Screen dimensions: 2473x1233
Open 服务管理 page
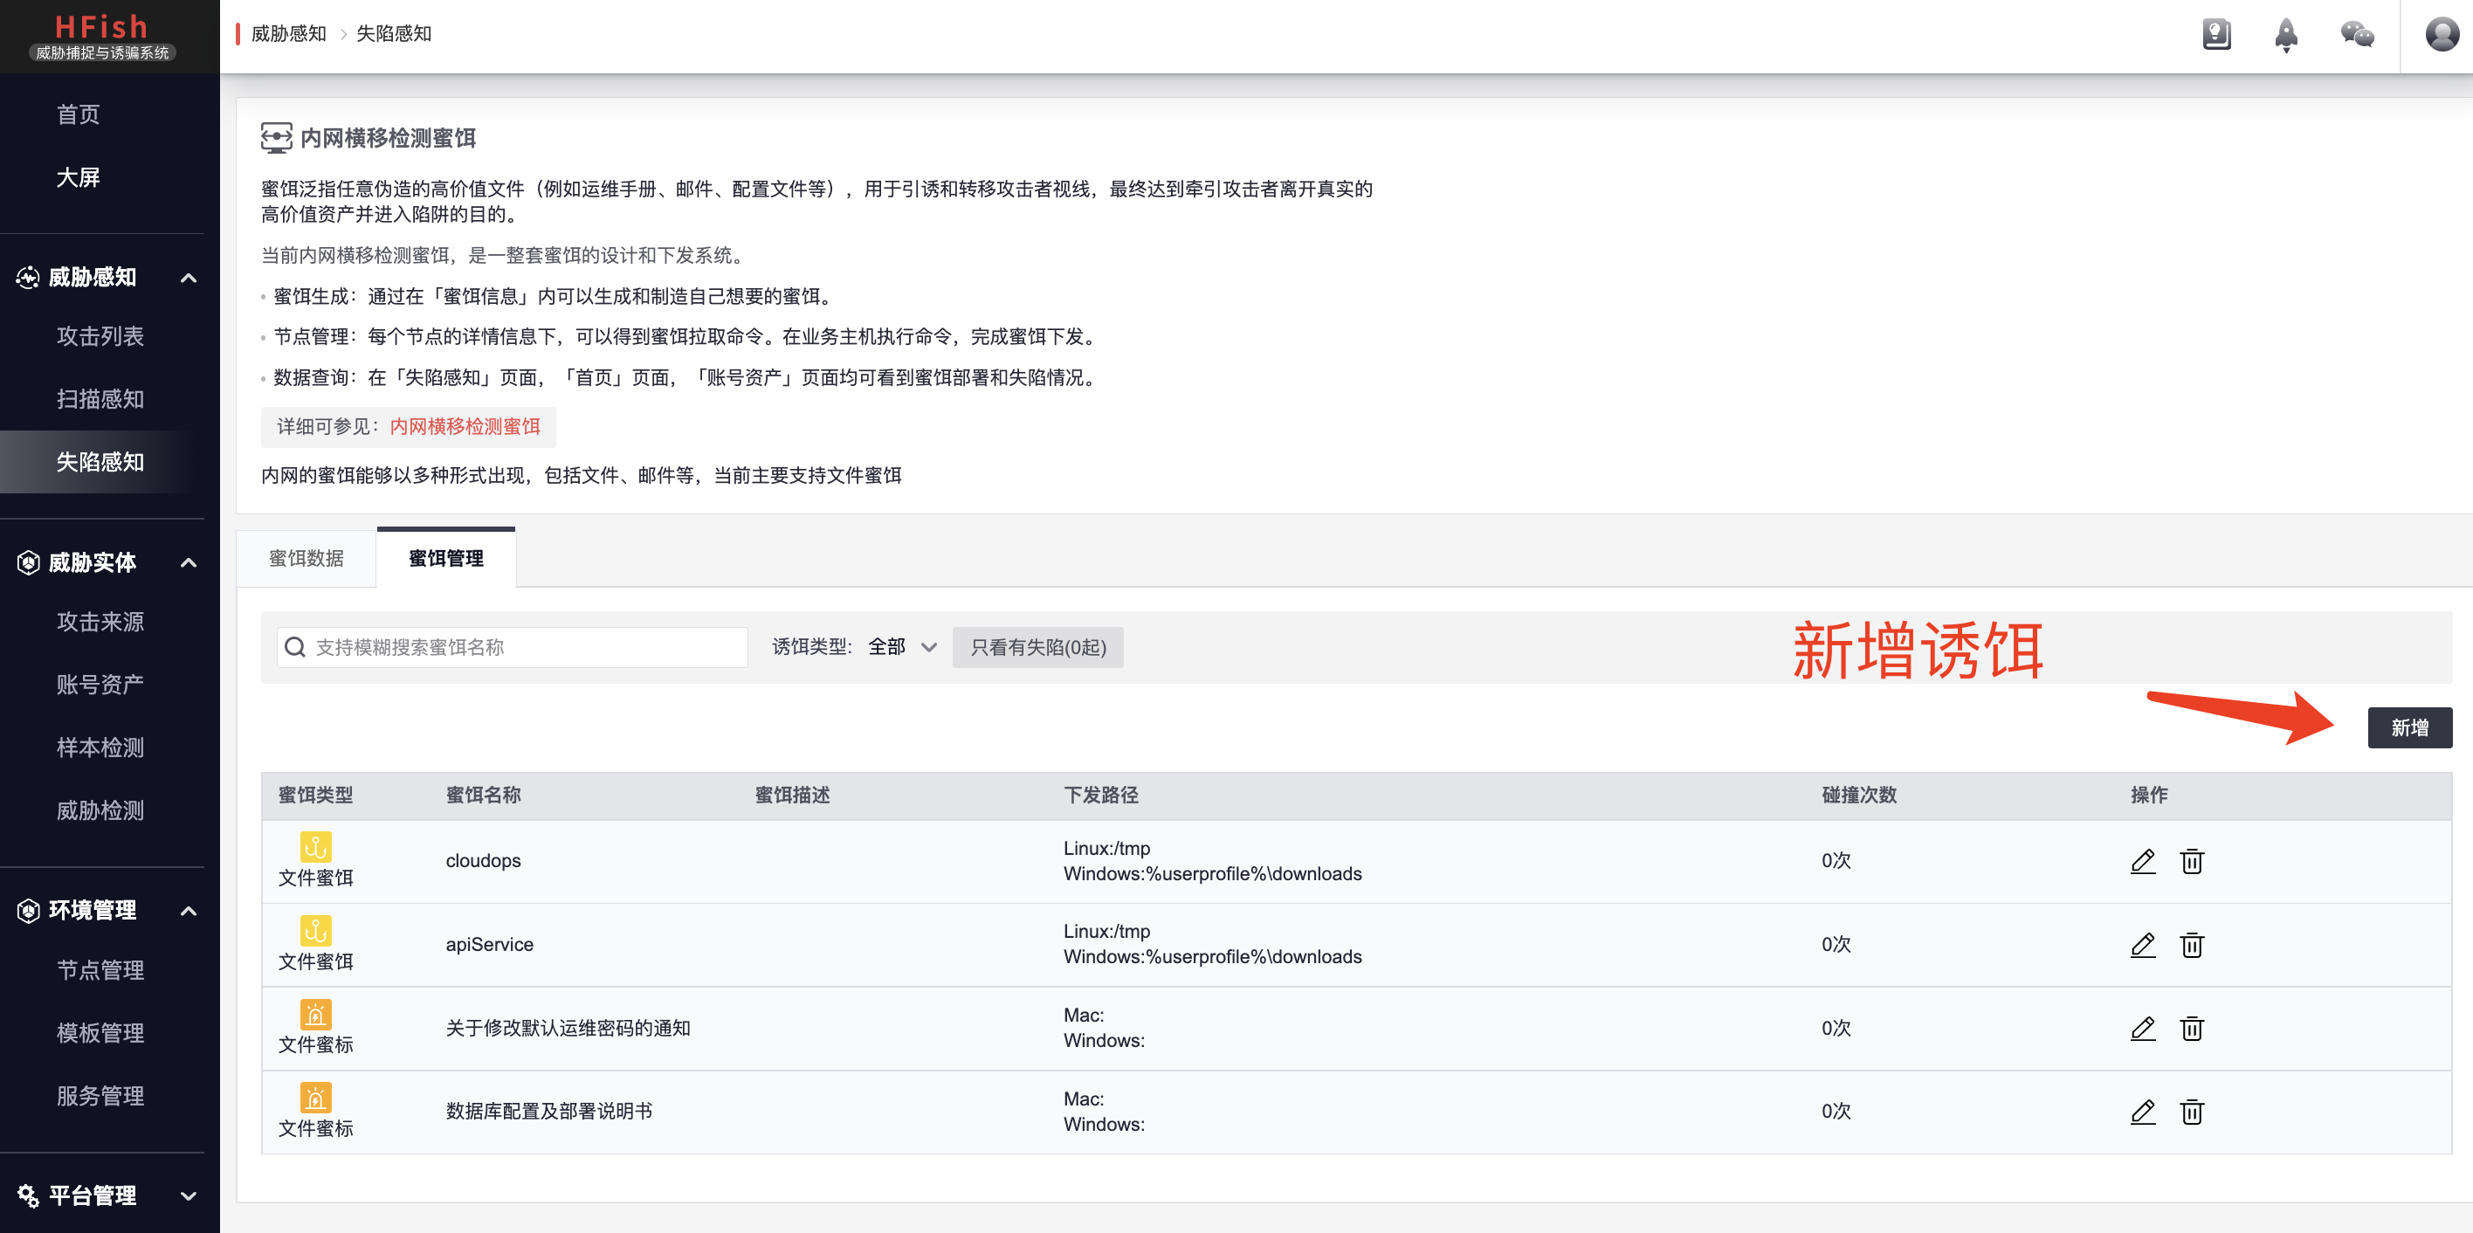coord(100,1096)
